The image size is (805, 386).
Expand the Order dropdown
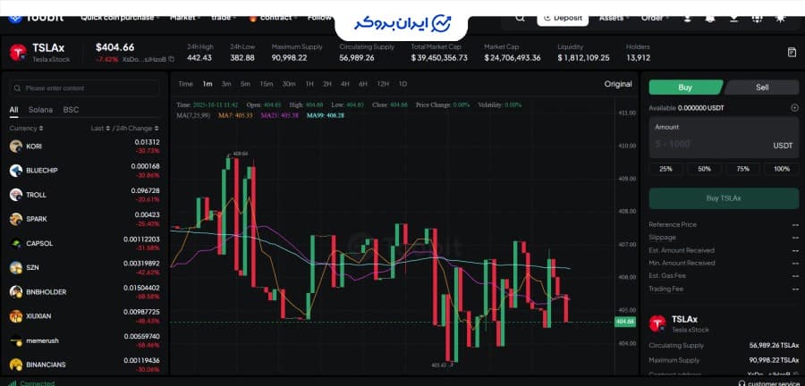(654, 17)
